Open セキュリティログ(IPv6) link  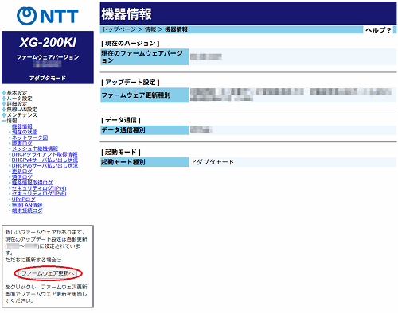pyautogui.click(x=39, y=194)
